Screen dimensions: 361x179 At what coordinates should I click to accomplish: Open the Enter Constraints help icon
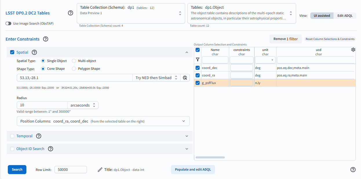(45, 39)
